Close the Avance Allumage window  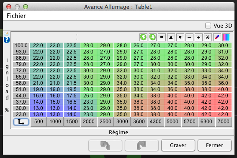coord(9,7)
